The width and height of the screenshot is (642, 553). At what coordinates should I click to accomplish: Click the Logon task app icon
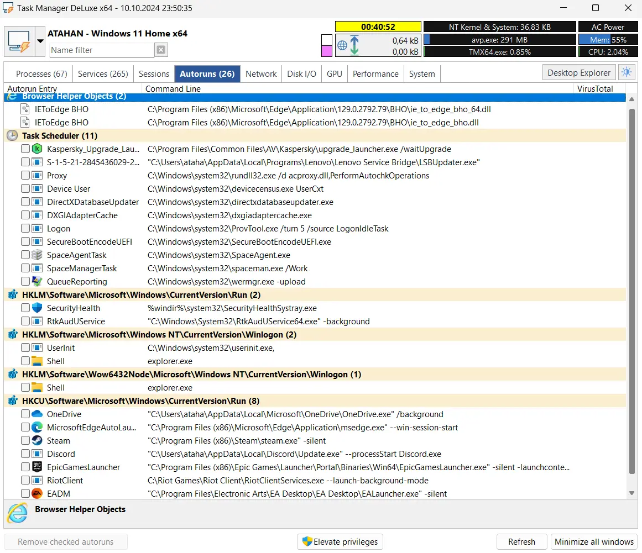point(37,228)
